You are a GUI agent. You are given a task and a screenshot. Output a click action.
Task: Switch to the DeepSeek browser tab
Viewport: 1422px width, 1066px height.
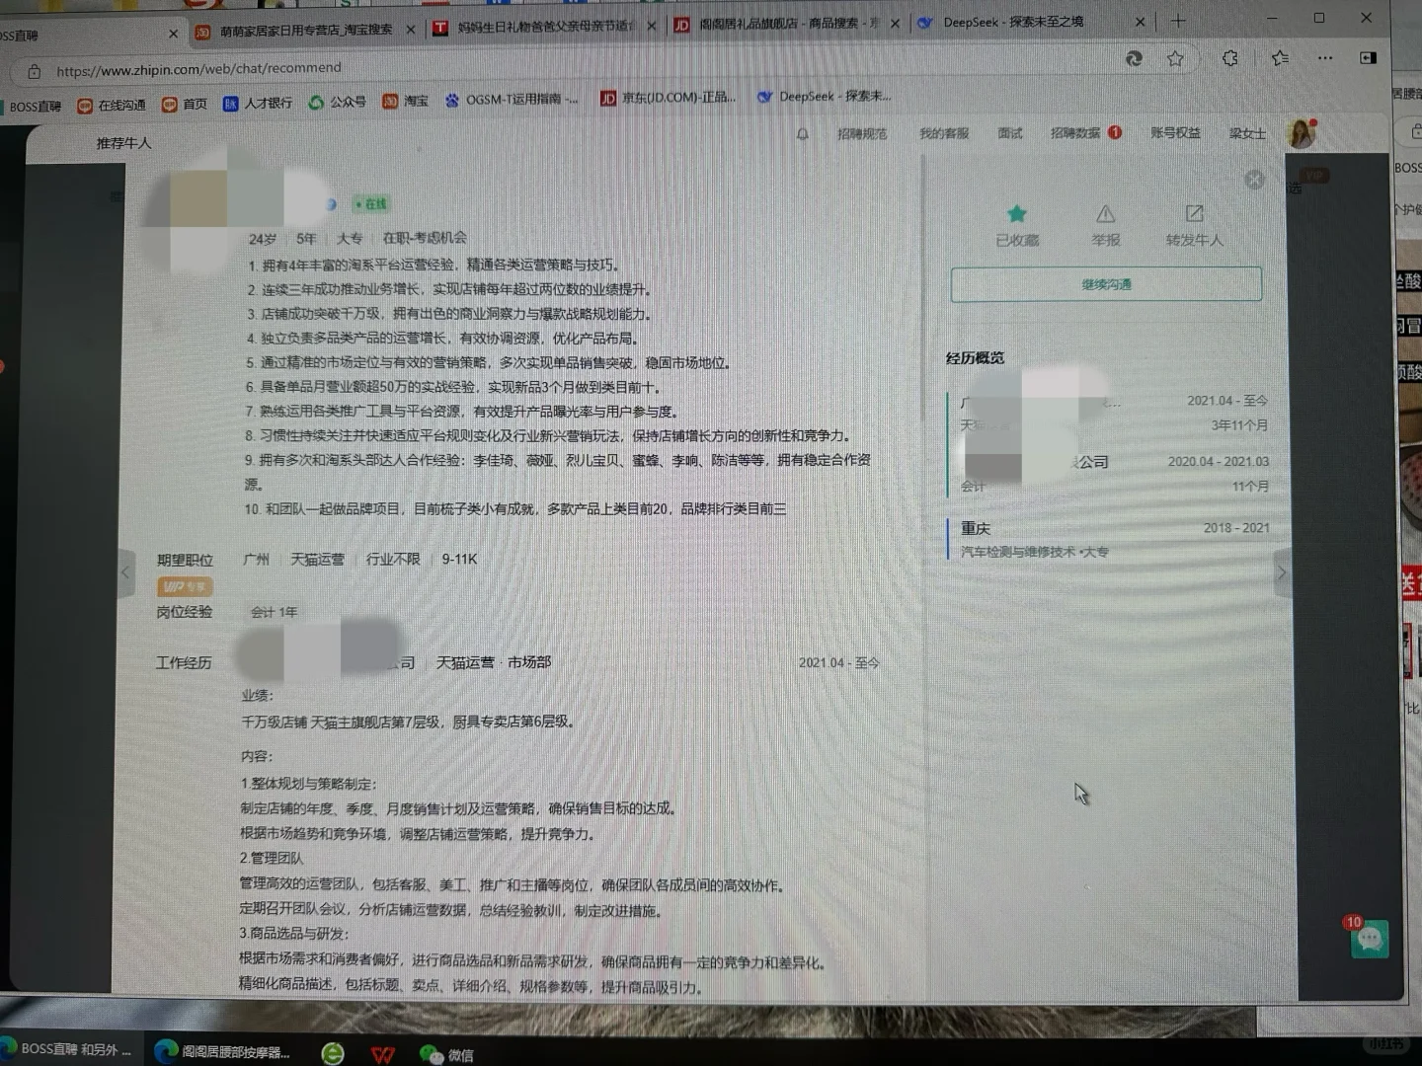pyautogui.click(x=1017, y=22)
